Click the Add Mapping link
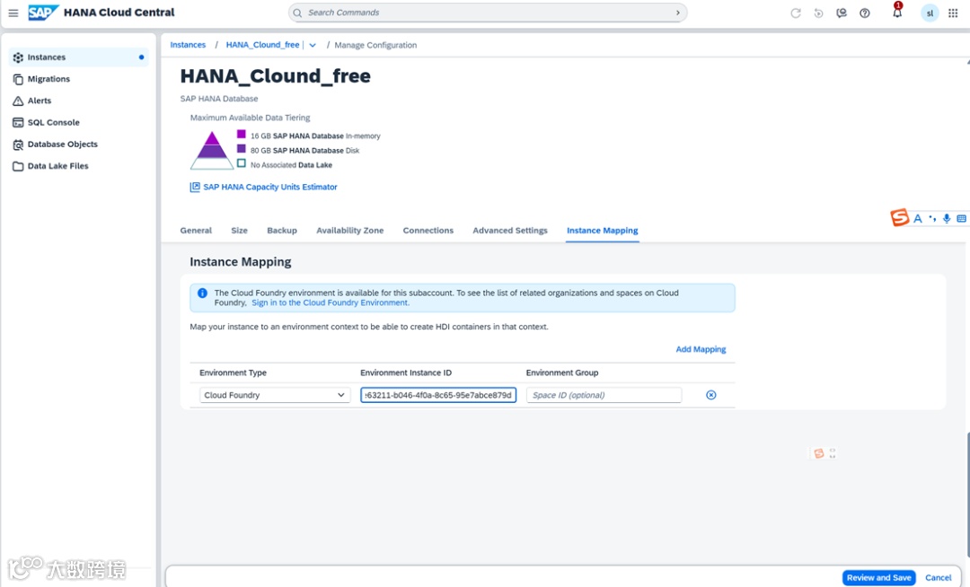Image resolution: width=970 pixels, height=587 pixels. click(x=701, y=350)
